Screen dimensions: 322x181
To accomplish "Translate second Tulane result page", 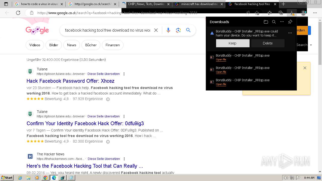I will pos(104,116).
